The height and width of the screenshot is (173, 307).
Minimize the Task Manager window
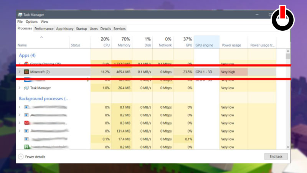[257, 15]
